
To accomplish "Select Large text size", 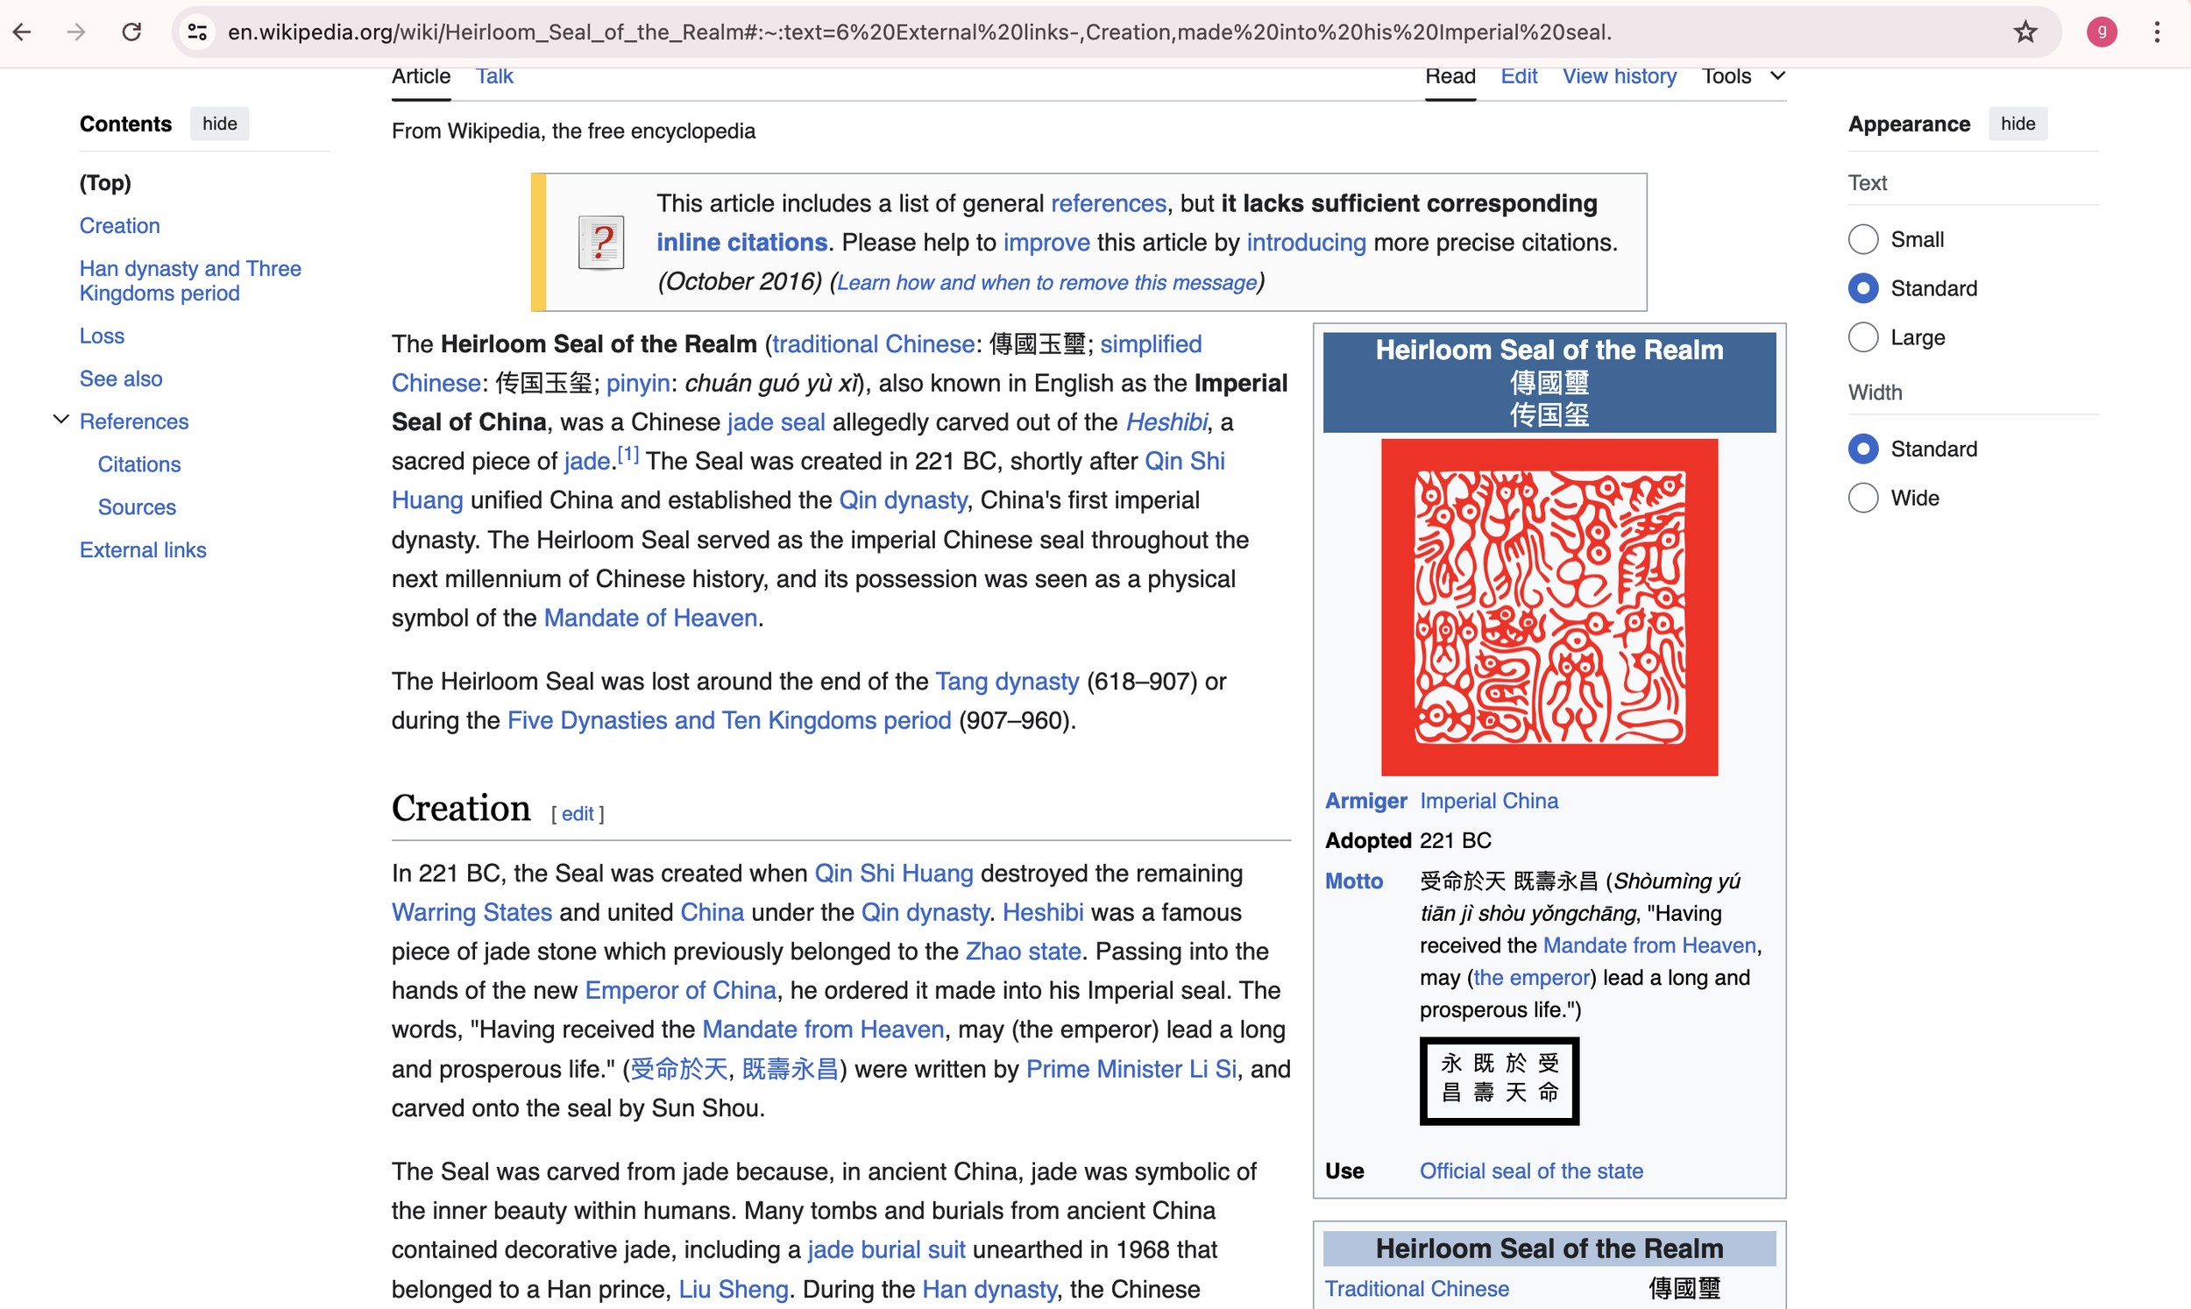I will pos(1863,338).
